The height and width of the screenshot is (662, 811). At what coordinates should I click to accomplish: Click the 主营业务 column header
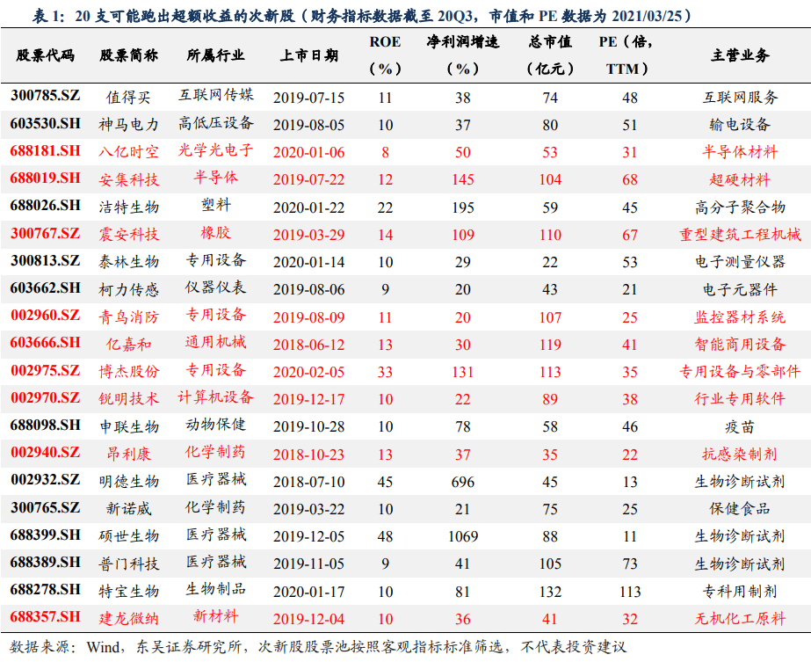[740, 55]
